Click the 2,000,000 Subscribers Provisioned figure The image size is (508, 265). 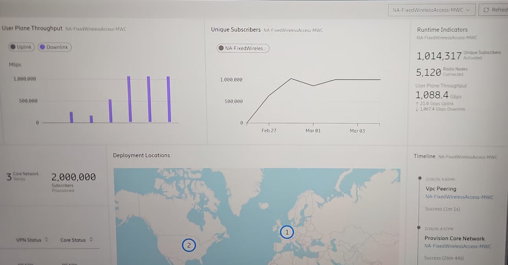[73, 177]
